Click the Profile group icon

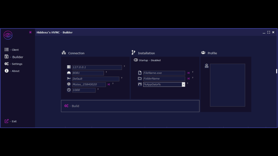pyautogui.click(x=203, y=53)
